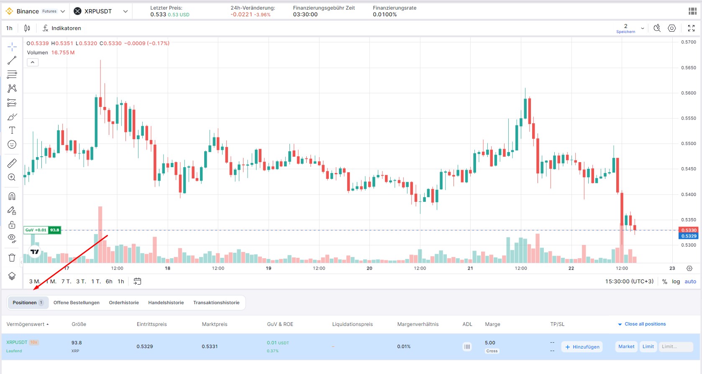
Task: Switch to Offene Bestellungen tab
Action: point(77,303)
